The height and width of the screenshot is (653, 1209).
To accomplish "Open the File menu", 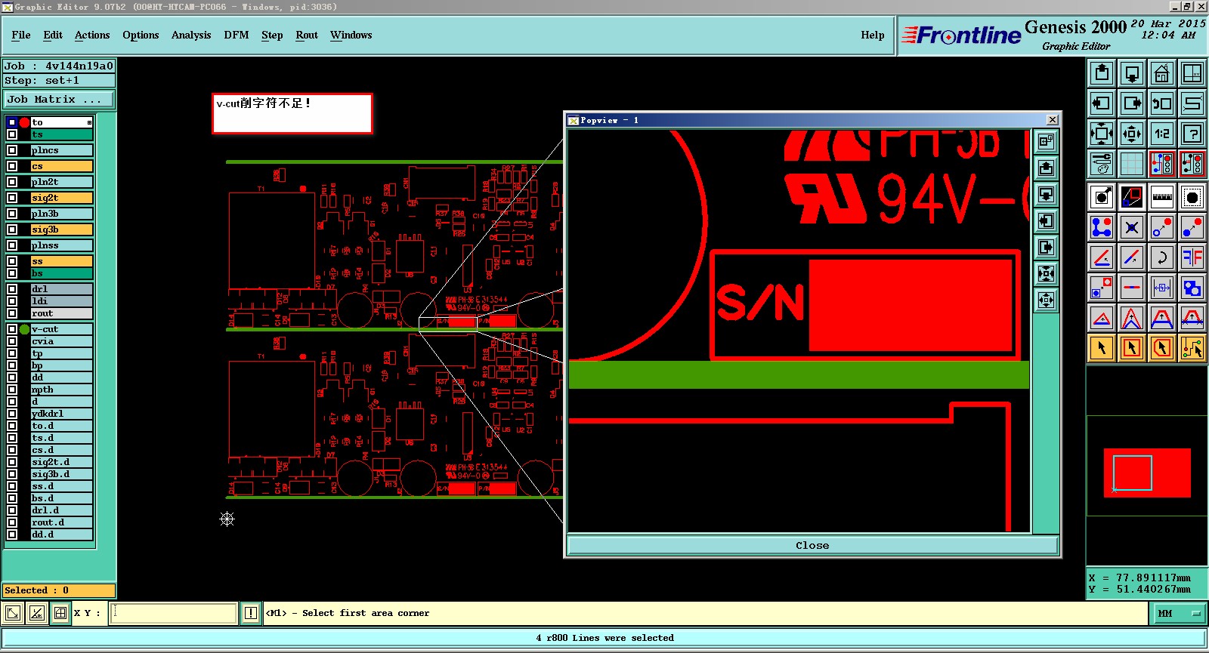I will click(21, 35).
